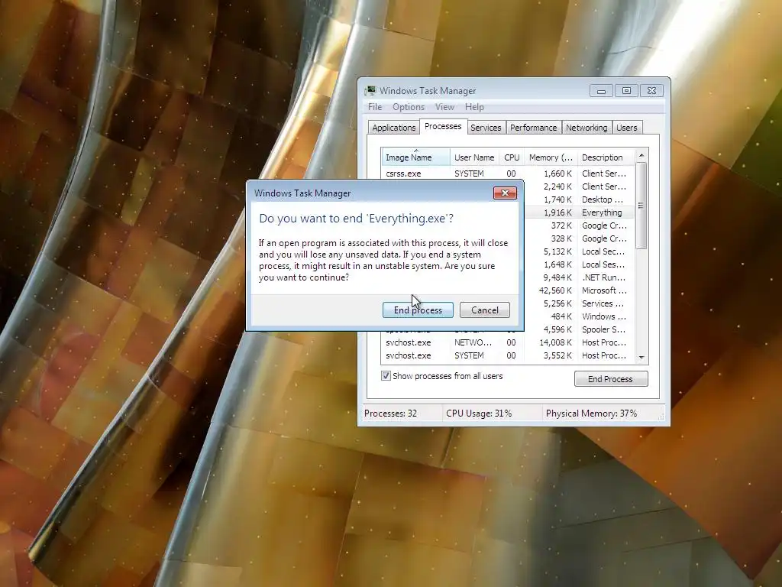Select the svchost.exe row using 3,552 K

pos(508,355)
